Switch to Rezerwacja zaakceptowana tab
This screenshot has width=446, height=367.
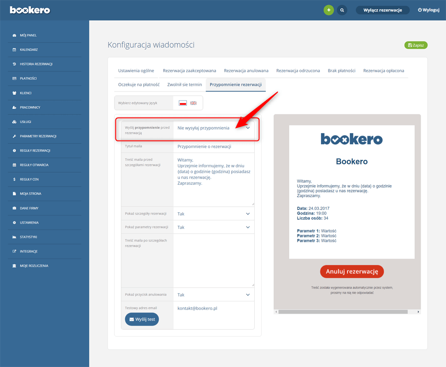[x=189, y=71]
